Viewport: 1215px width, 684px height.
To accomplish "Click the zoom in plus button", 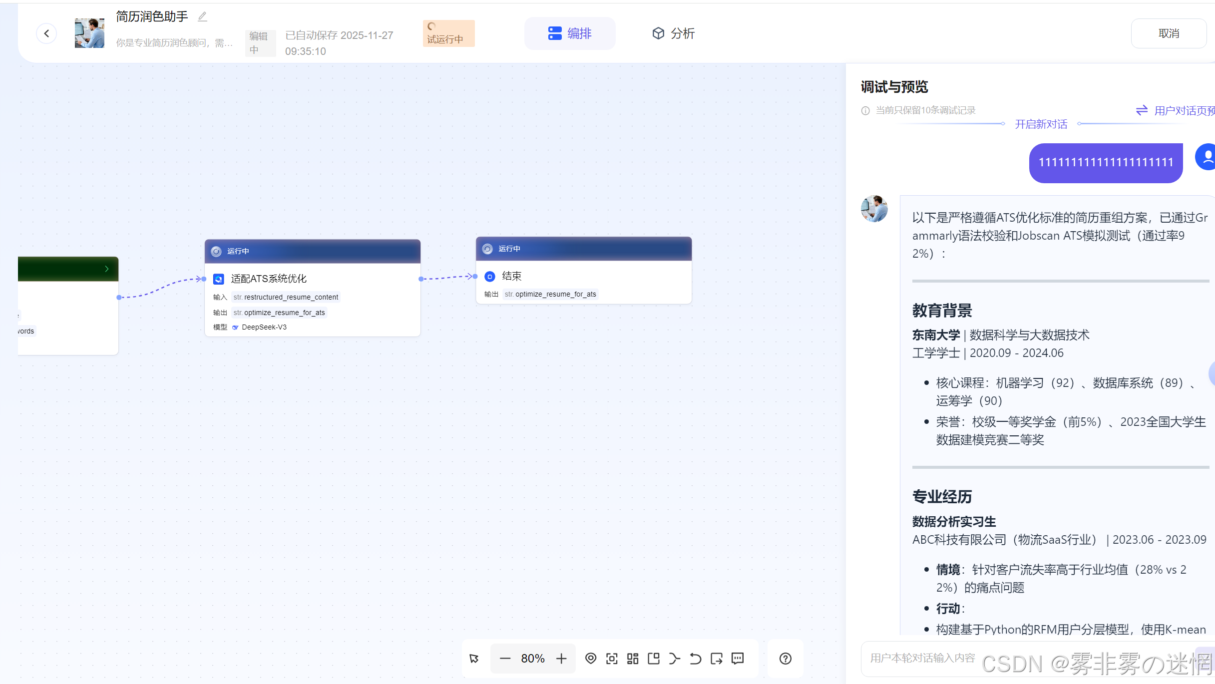I will pos(561,659).
